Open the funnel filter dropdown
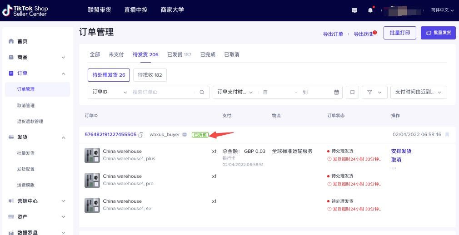459x235 pixels. point(374,93)
